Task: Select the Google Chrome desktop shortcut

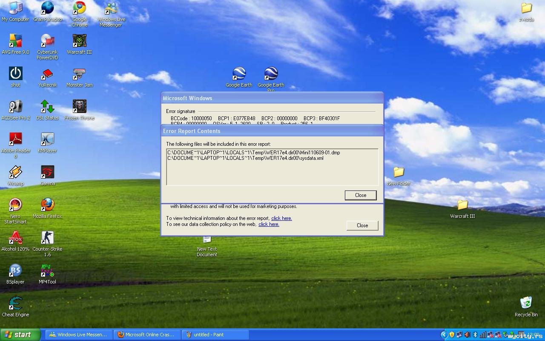Action: tap(80, 14)
